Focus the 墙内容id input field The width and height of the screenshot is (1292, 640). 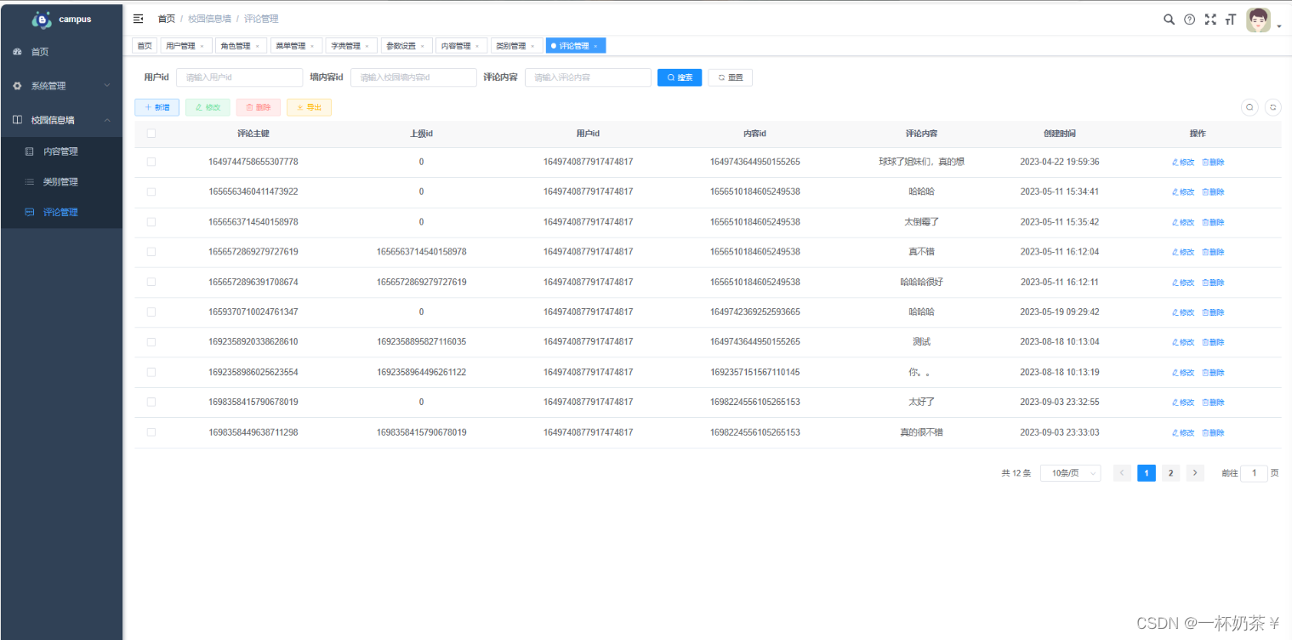coord(413,77)
